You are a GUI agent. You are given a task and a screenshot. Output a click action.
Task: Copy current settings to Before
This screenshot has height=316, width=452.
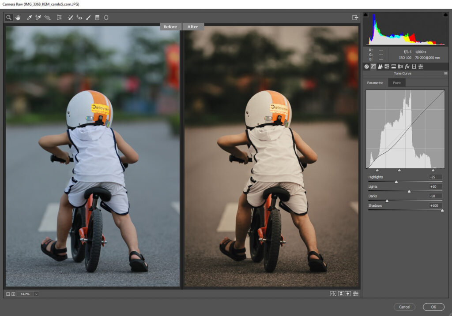(348, 294)
